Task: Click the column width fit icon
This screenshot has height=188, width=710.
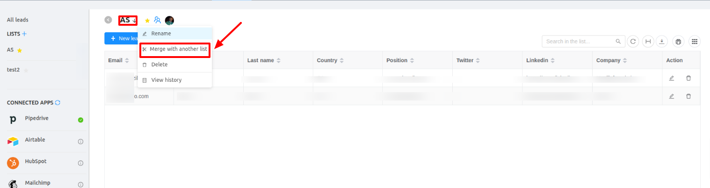Action: (x=648, y=41)
